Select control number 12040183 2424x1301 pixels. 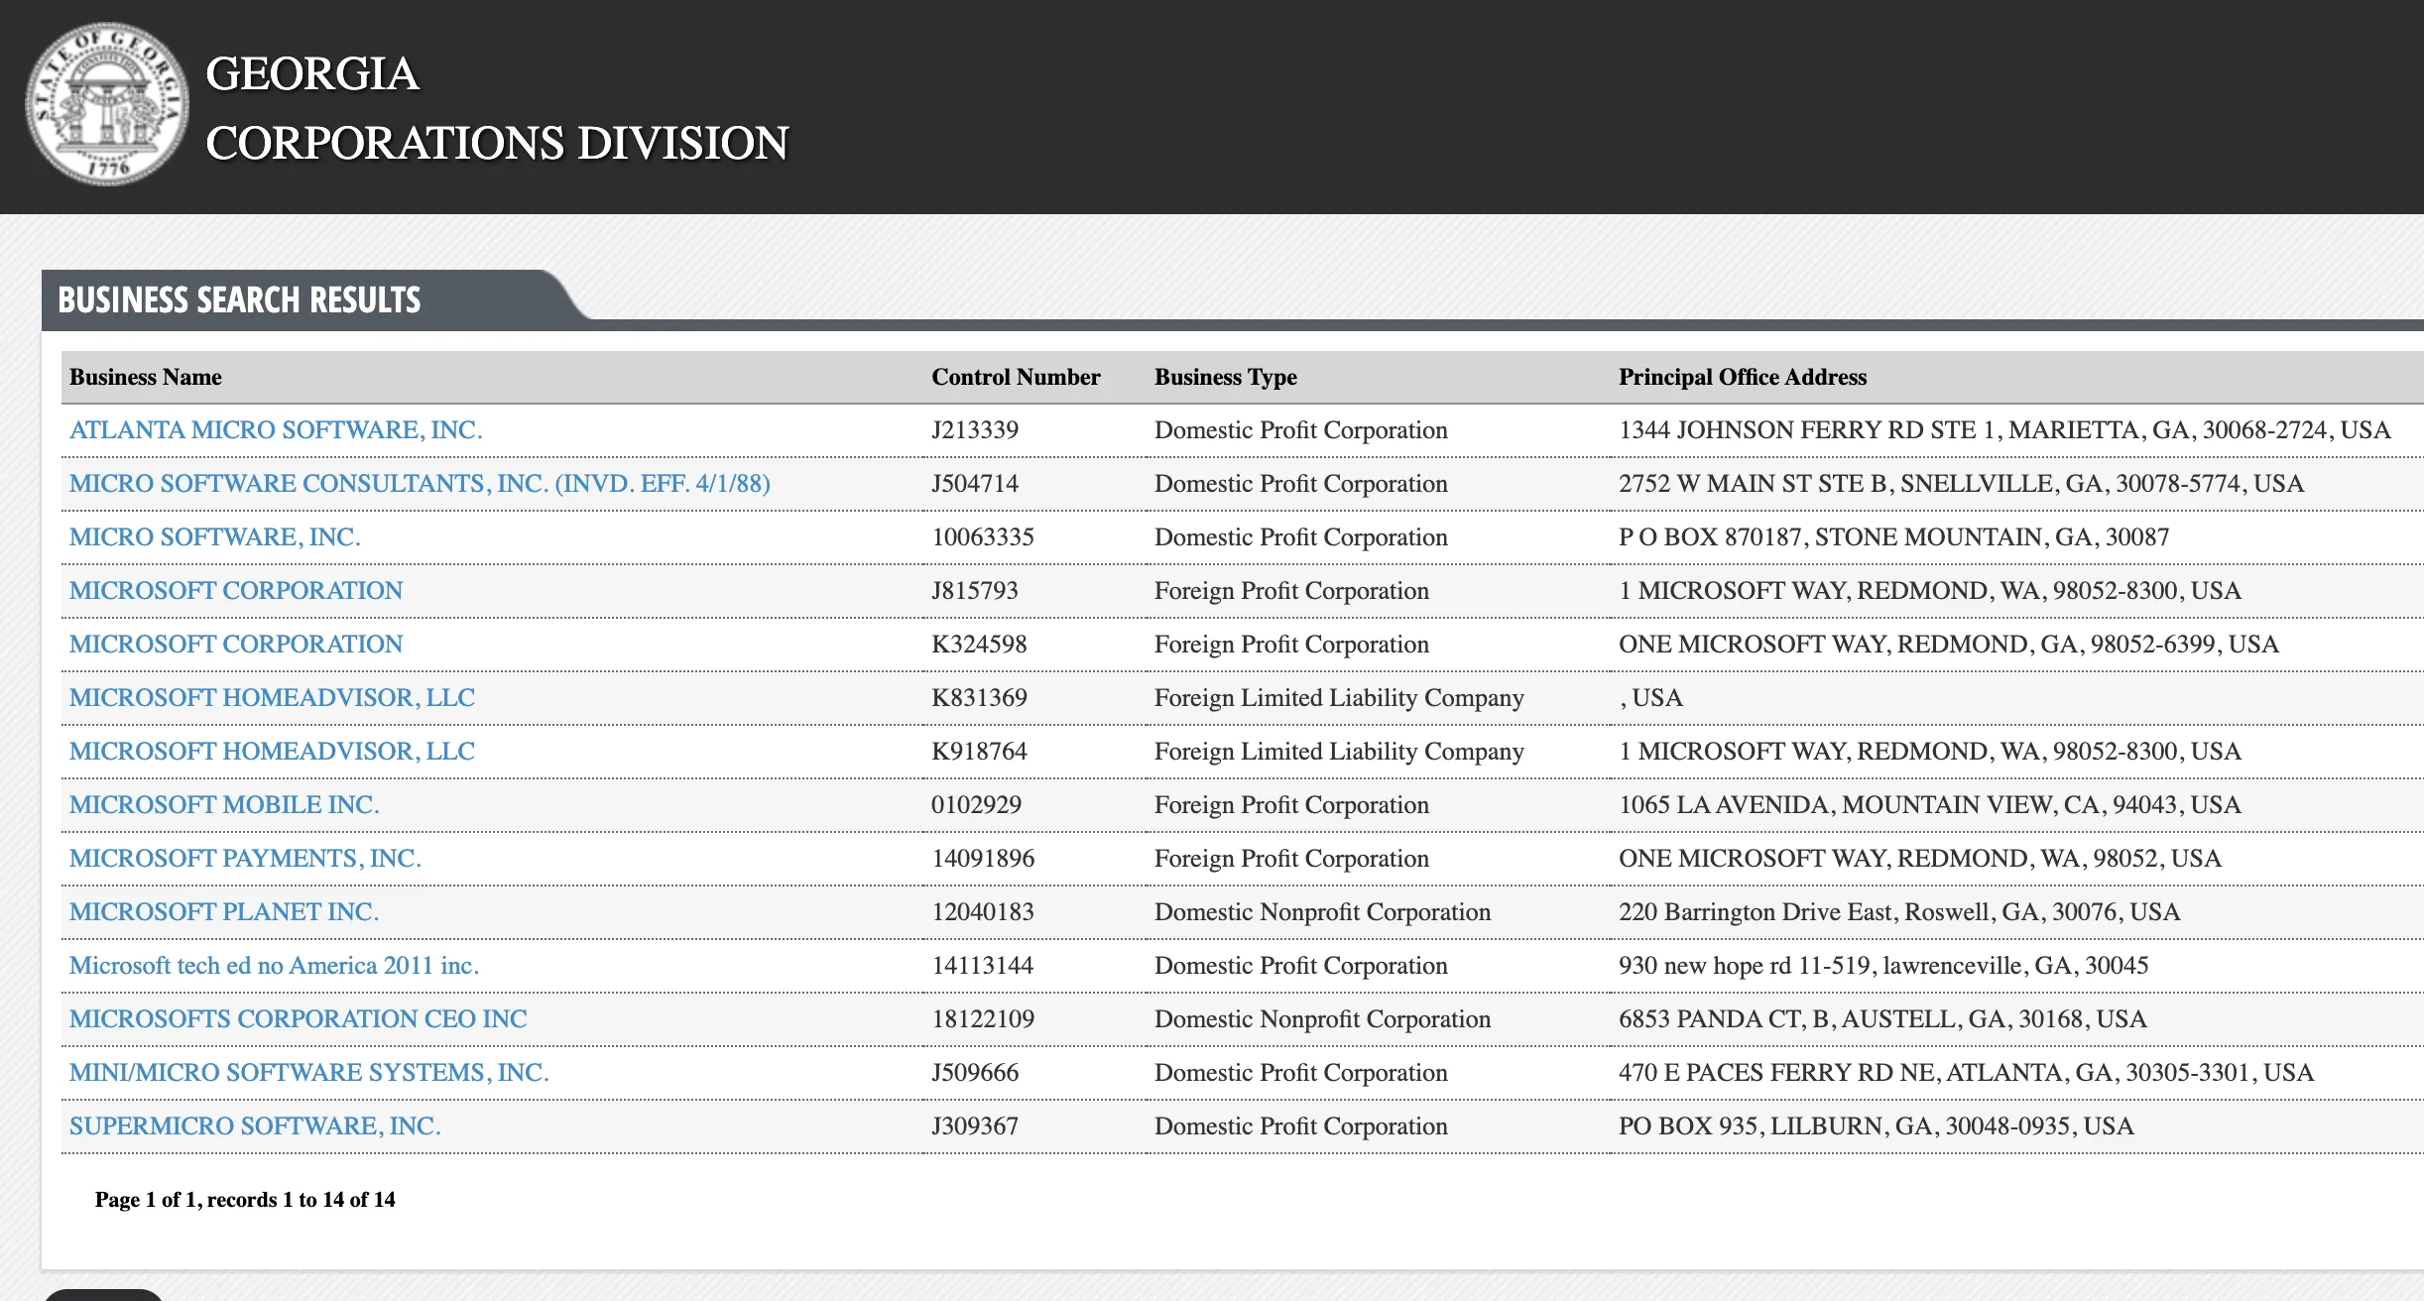coord(983,912)
